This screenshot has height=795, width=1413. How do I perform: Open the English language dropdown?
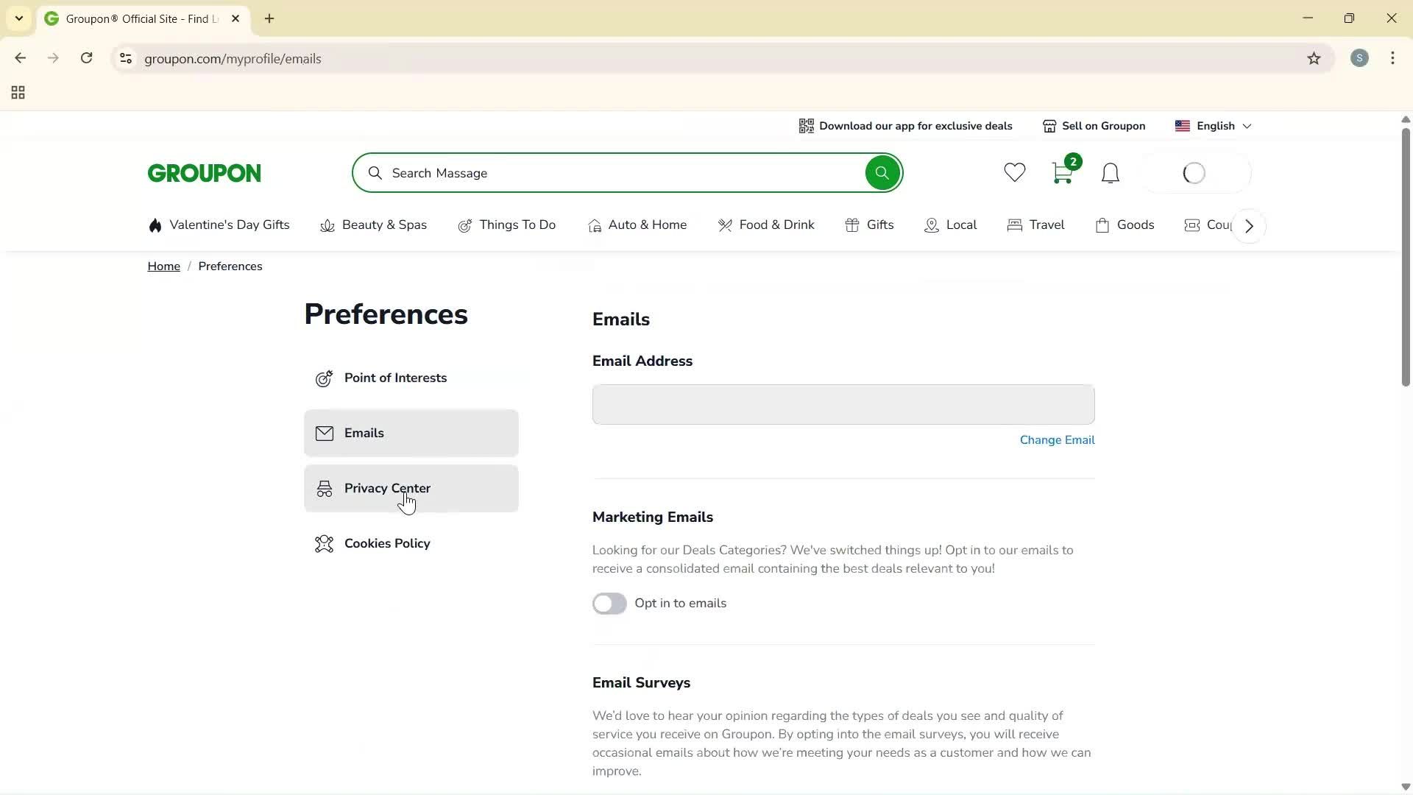(1216, 125)
